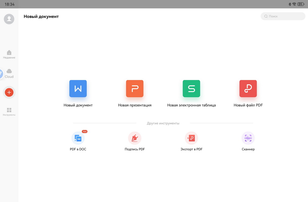Open Подпись PDF signing tool icon

(x=135, y=138)
